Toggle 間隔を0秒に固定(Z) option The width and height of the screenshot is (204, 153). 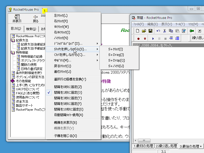73,87
